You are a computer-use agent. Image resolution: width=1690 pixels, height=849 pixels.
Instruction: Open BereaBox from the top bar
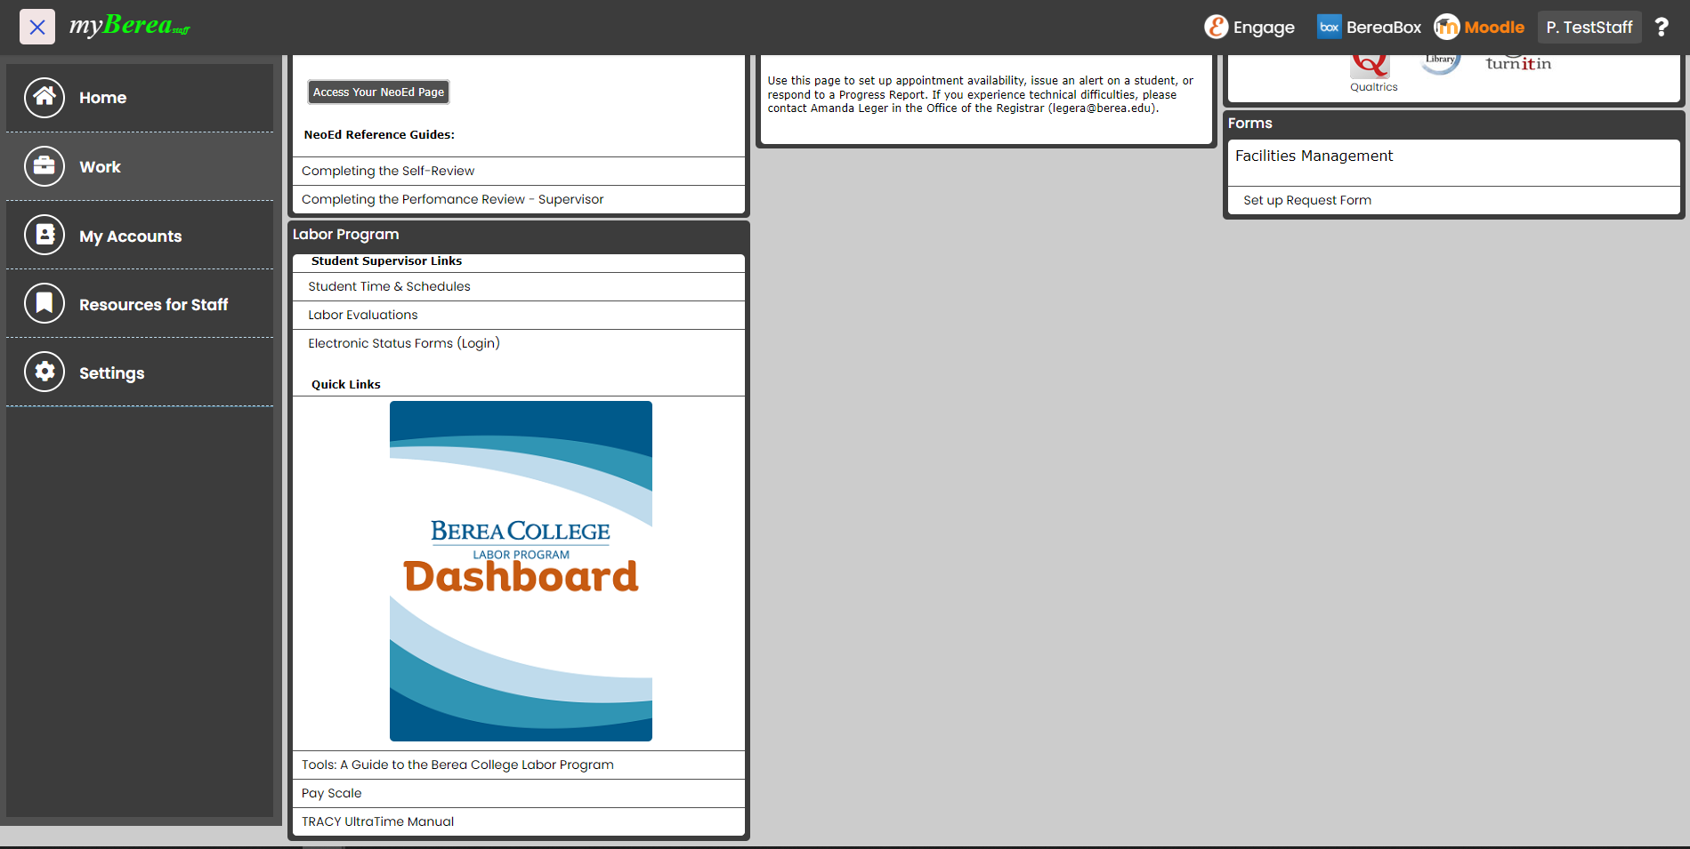tap(1369, 28)
